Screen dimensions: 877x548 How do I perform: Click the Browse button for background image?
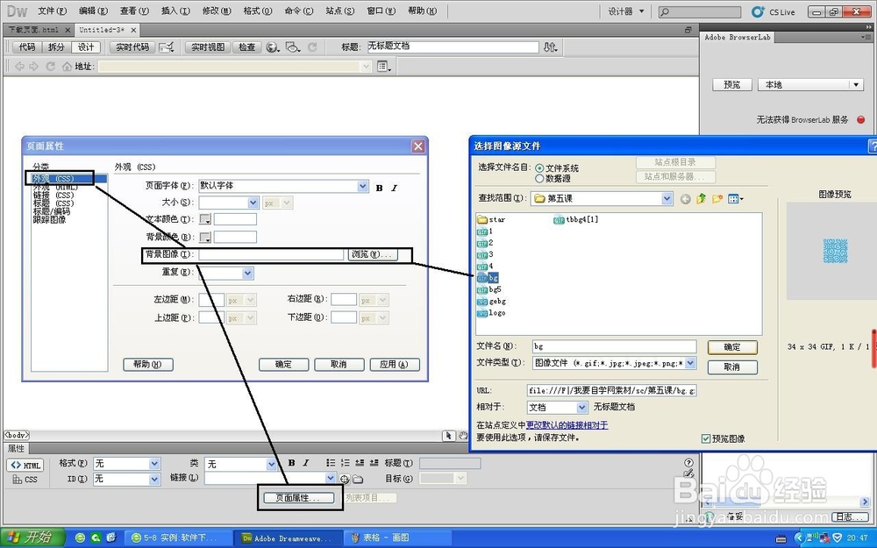point(373,254)
